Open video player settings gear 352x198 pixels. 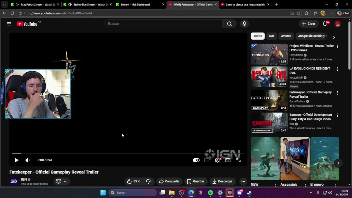(x=217, y=160)
